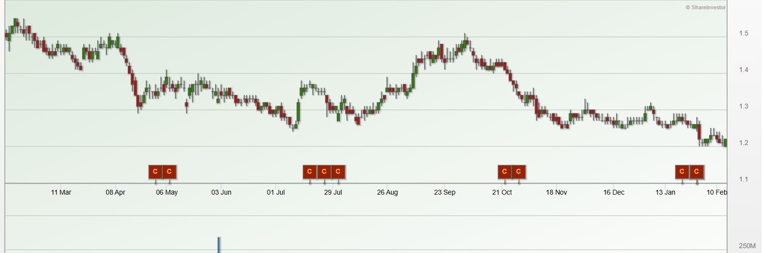This screenshot has width=764, height=253.
Task: Click the '03 Jun' date label
Action: (221, 192)
